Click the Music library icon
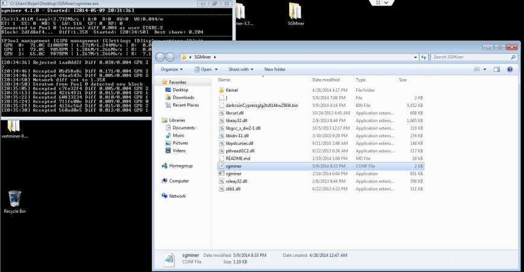Viewport: 524px width, 272px height. [x=168, y=135]
